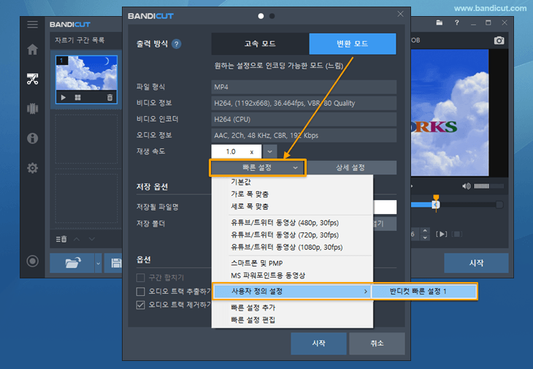Image resolution: width=533 pixels, height=369 pixels.
Task: Play the selected segment bracket-play button
Action: point(441,234)
